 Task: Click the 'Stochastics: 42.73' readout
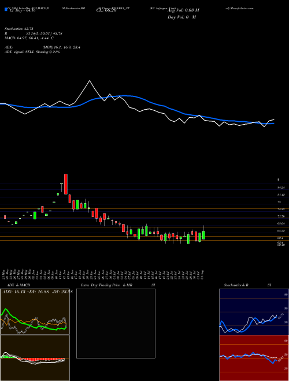coord(18,29)
